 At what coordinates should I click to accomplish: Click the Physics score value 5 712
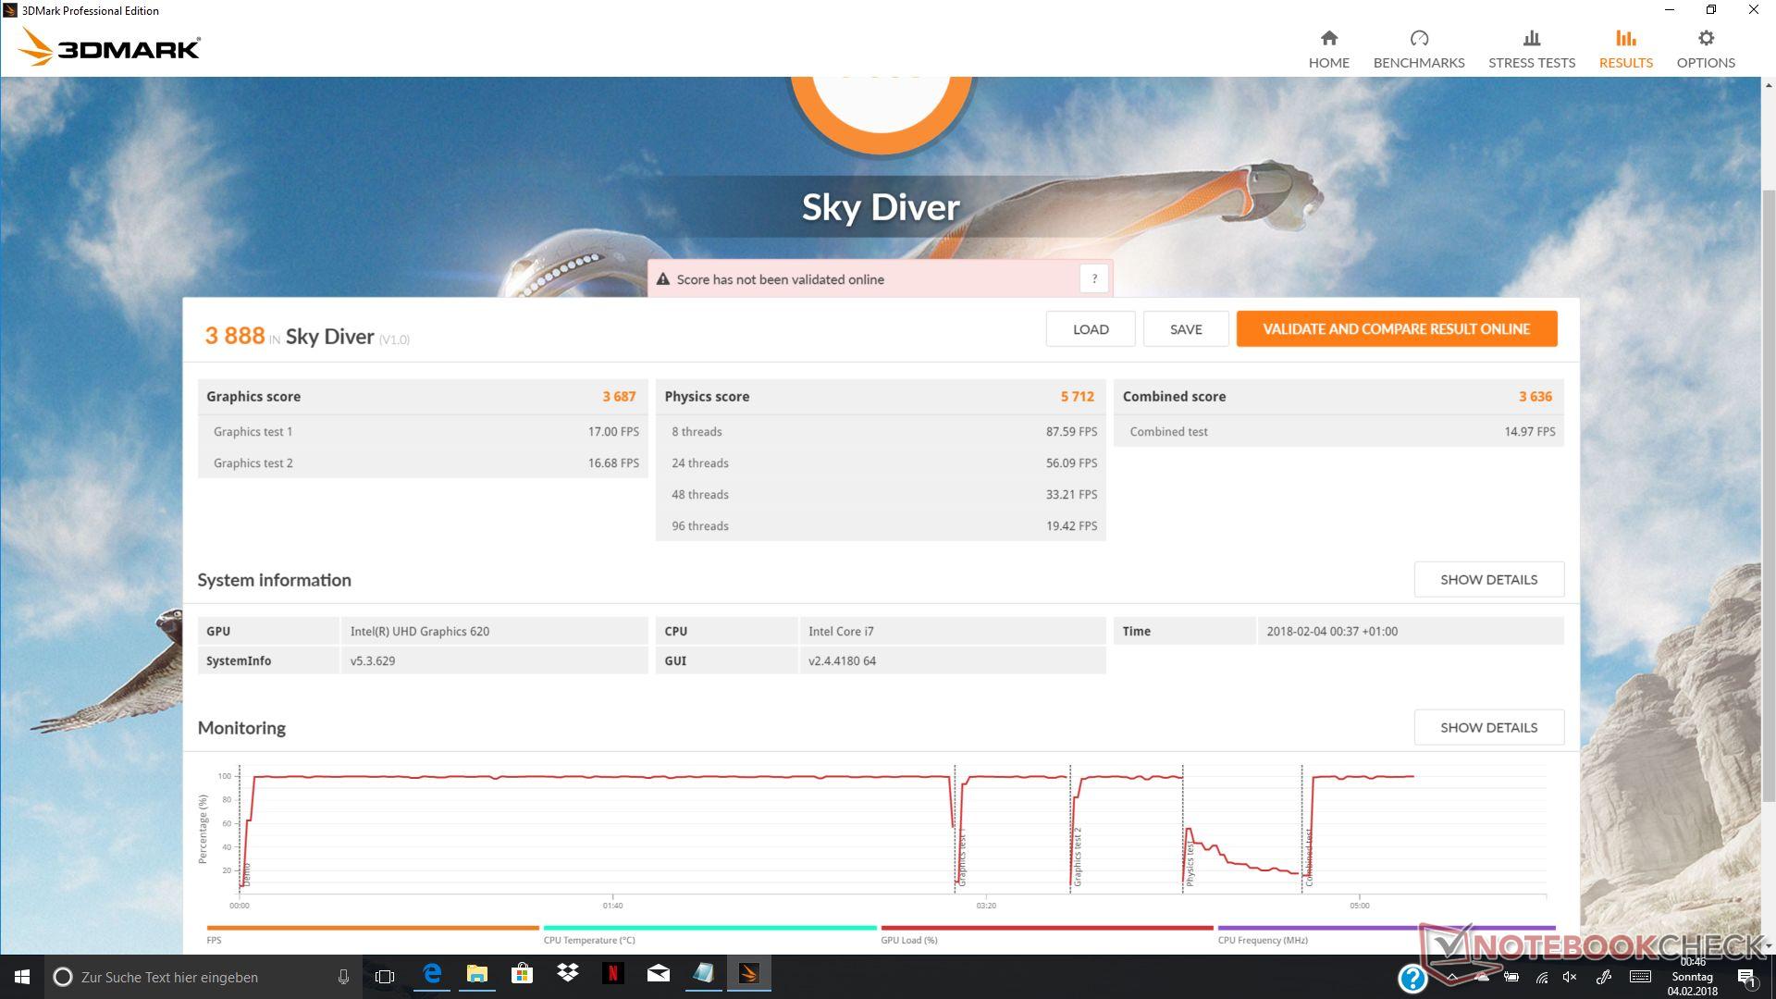[1077, 397]
